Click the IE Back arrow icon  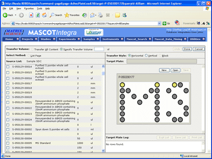pyautogui.click(x=5, y=15)
